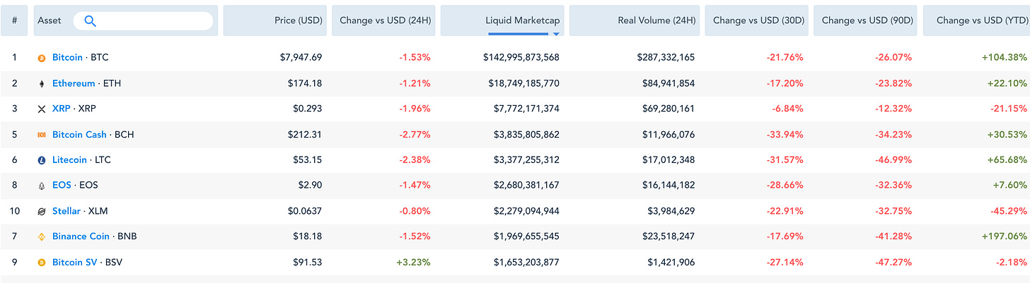Open the EOS asset link
1030x283 pixels.
click(x=62, y=185)
